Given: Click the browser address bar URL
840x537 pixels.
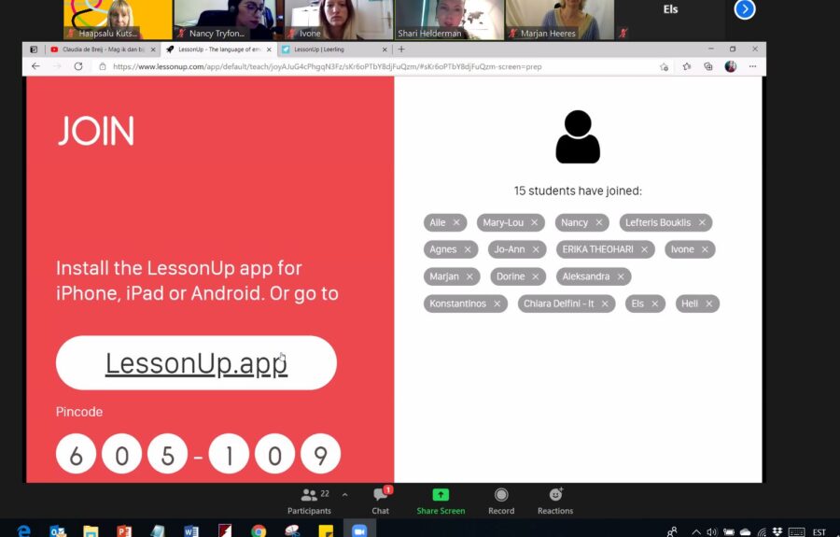Looking at the screenshot, I should tap(328, 67).
